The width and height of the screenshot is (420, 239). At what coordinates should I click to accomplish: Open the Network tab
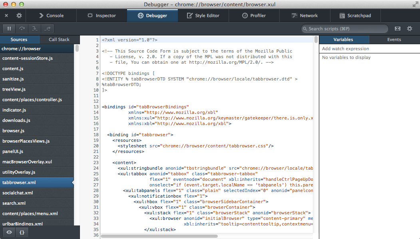point(305,16)
